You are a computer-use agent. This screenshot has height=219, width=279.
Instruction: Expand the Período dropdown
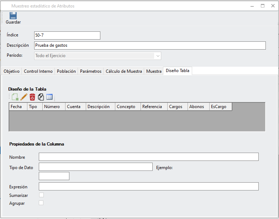point(157,56)
